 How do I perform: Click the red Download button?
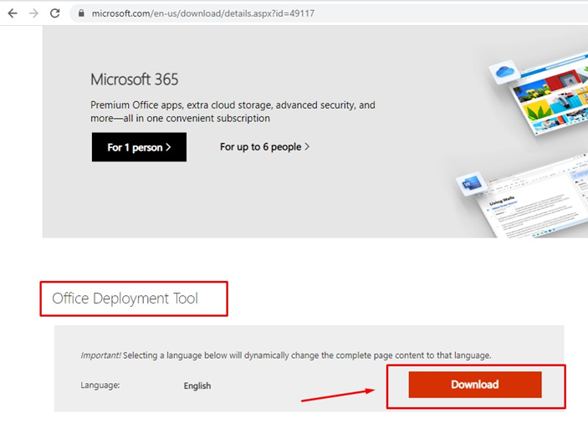[x=475, y=385]
